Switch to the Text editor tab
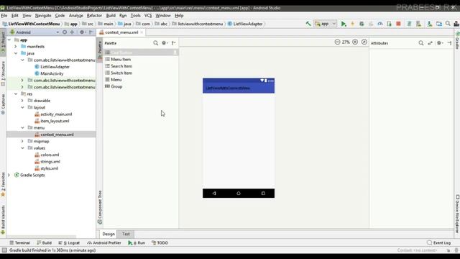This screenshot has width=460, height=259. 126,234
